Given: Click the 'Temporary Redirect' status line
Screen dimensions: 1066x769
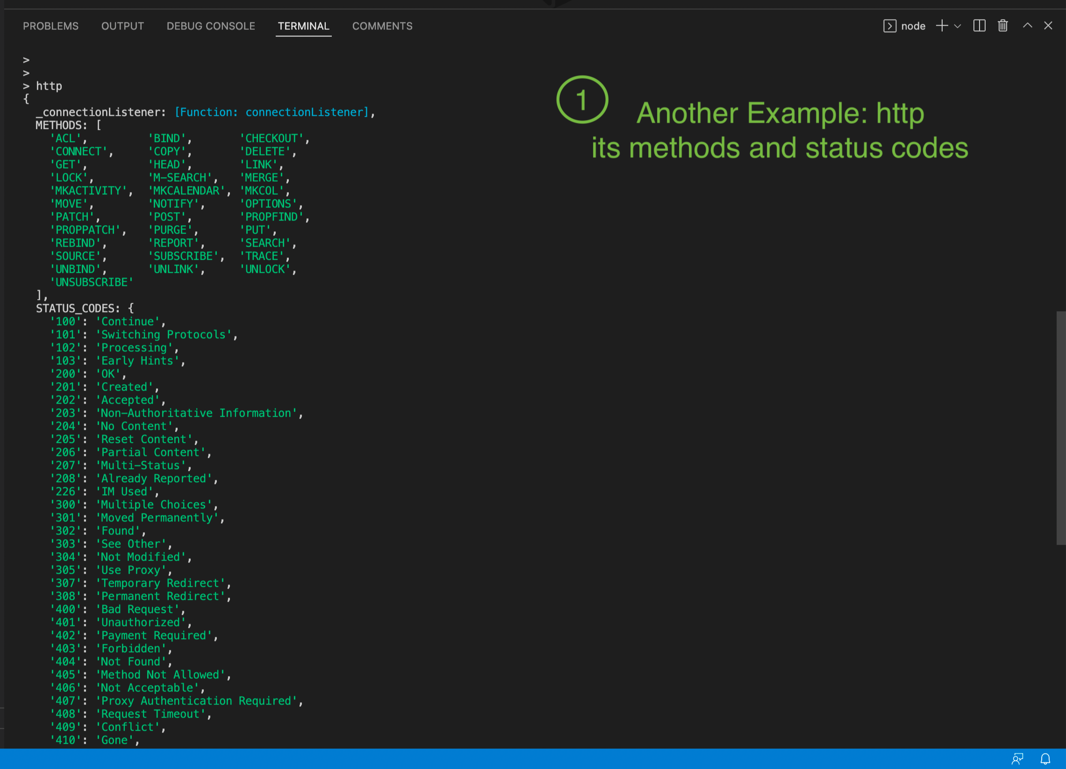Looking at the screenshot, I should [x=141, y=584].
